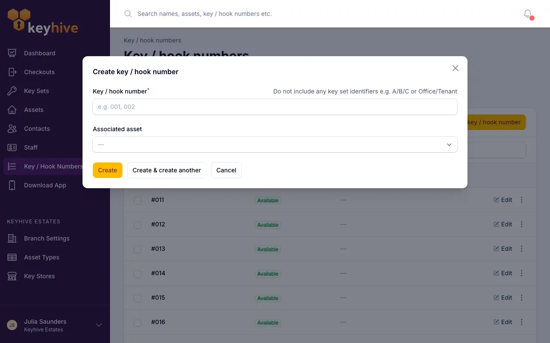This screenshot has width=550, height=343.
Task: Open the Associated asset dropdown
Action: (275, 144)
